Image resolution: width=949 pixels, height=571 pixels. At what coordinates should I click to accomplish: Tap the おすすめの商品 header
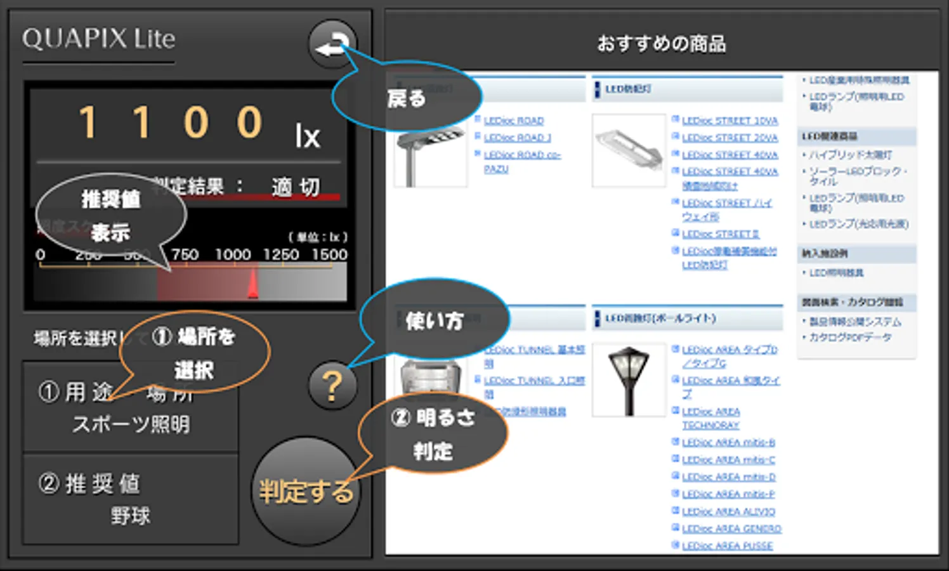click(x=662, y=44)
